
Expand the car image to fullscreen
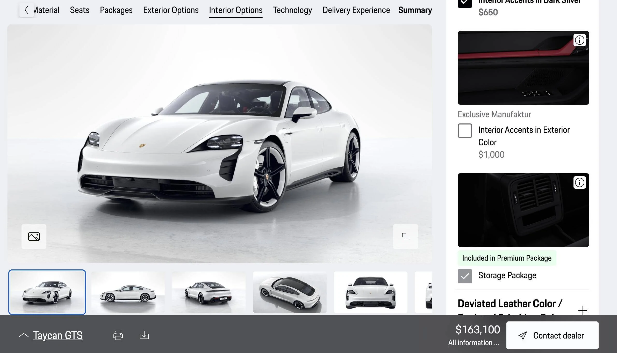(x=406, y=237)
